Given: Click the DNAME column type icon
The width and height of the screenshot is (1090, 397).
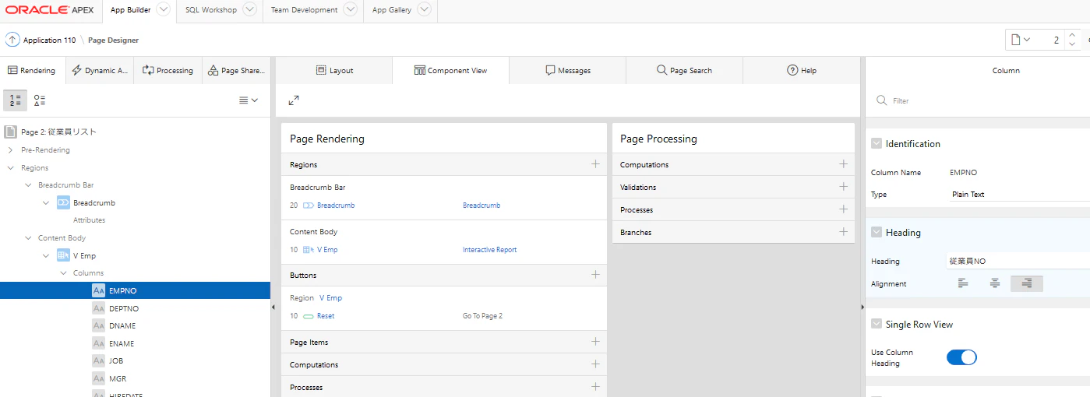Looking at the screenshot, I should point(98,326).
